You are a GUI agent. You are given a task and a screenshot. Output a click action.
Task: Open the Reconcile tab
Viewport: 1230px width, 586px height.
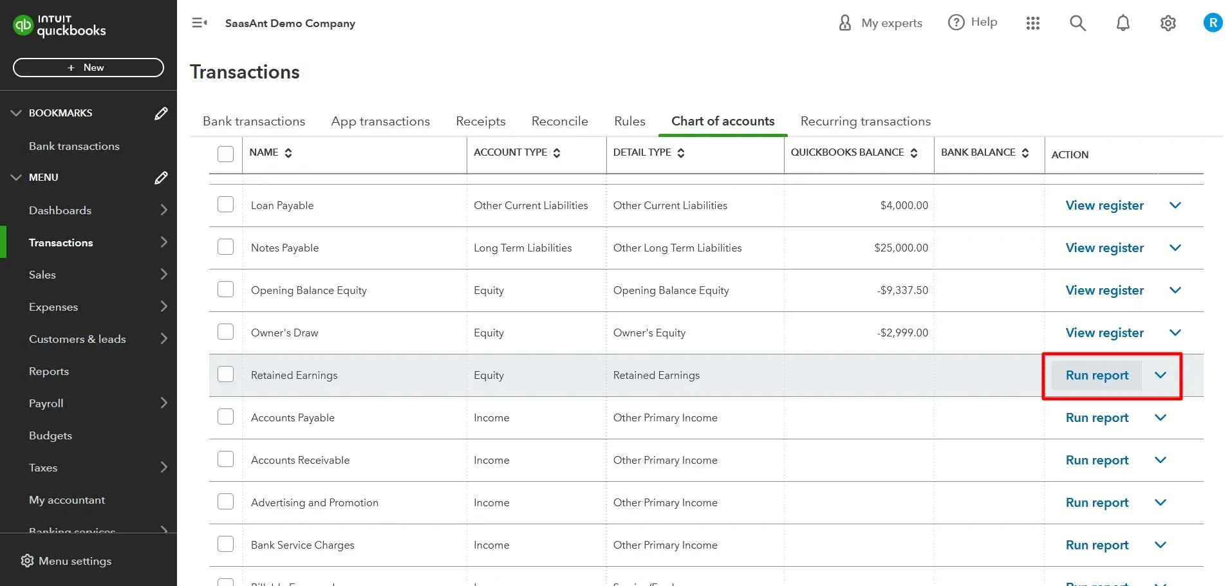(560, 121)
